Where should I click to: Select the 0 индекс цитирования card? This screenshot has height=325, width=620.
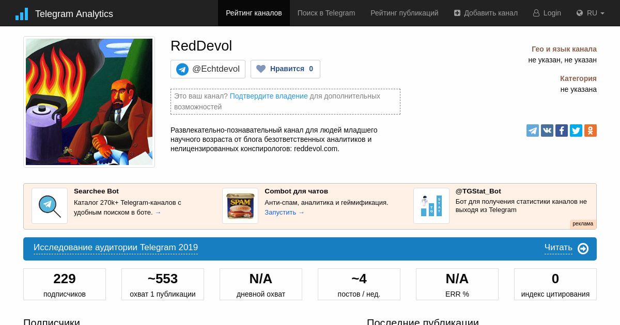coord(555,284)
